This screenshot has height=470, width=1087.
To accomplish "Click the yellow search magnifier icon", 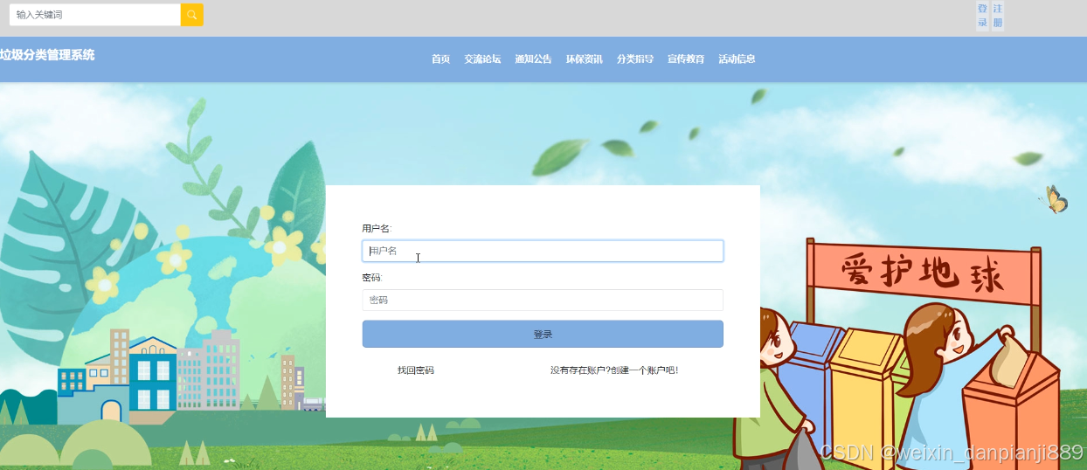I will (192, 15).
